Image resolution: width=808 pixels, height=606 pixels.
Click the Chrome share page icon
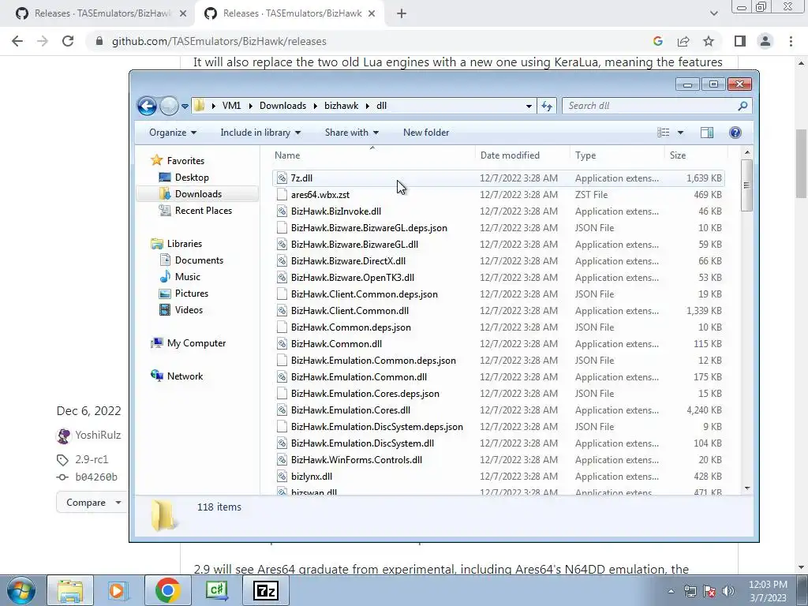(683, 41)
